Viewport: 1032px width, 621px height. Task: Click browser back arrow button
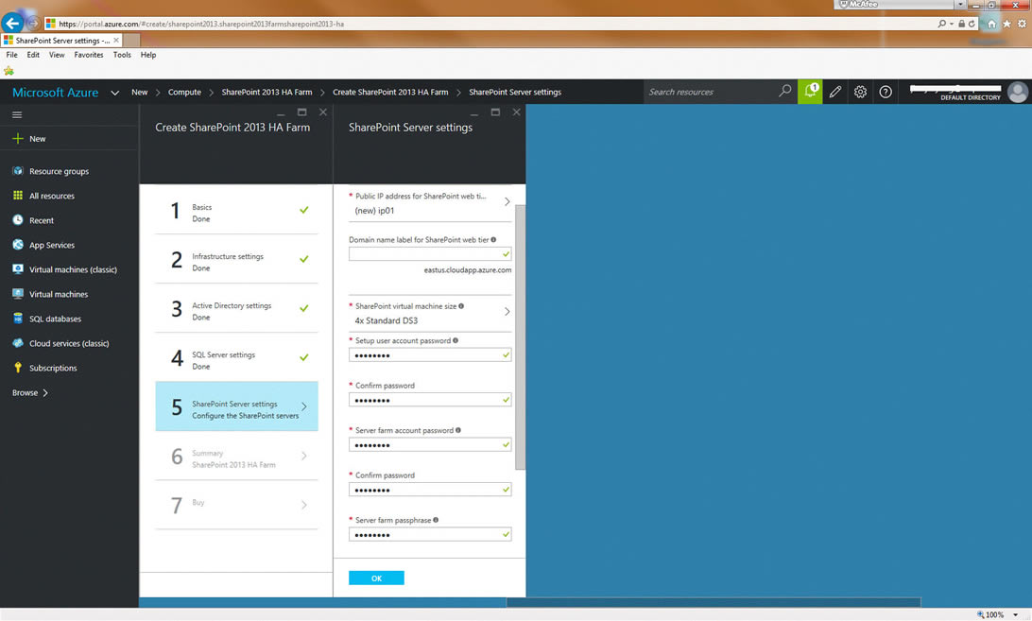coord(12,23)
